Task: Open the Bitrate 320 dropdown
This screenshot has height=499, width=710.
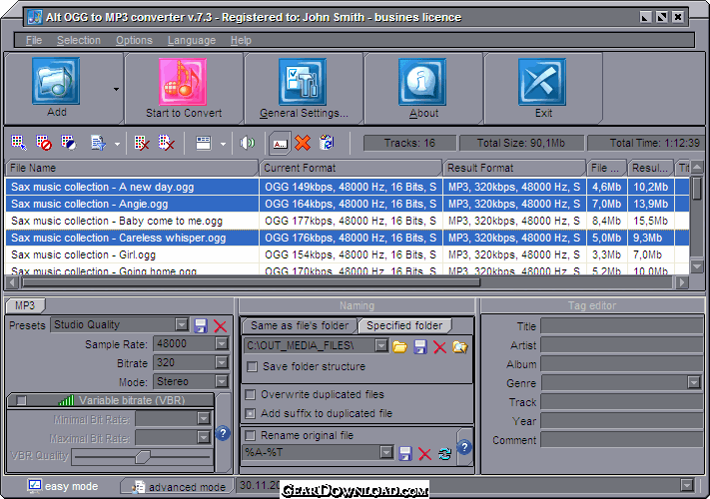Action: click(221, 363)
